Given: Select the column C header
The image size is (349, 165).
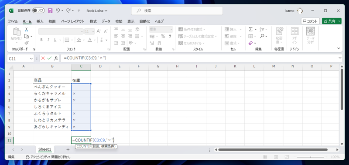Looking at the screenshot, I should point(81,66).
